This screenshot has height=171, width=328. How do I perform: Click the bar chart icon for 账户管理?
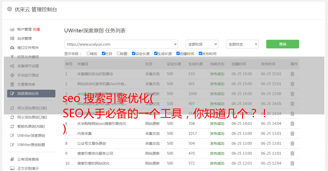[x=12, y=29]
